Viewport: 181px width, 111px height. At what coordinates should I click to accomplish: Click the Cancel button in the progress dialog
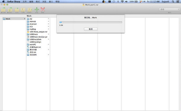pos(91,29)
